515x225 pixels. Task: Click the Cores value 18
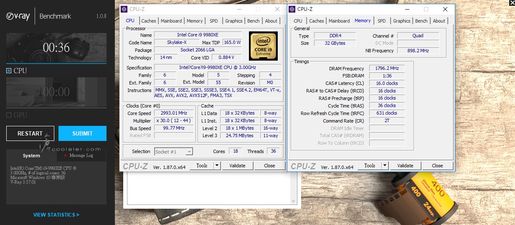(x=235, y=151)
